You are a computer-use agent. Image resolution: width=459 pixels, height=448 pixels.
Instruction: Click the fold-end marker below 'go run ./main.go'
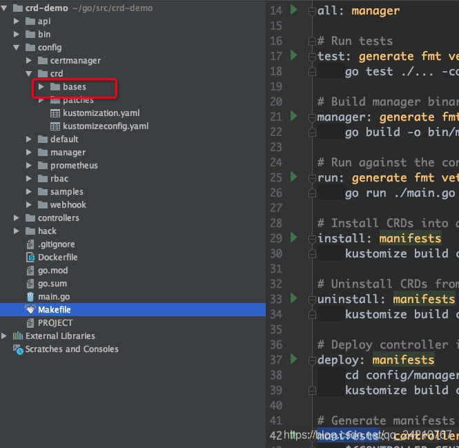pos(312,193)
